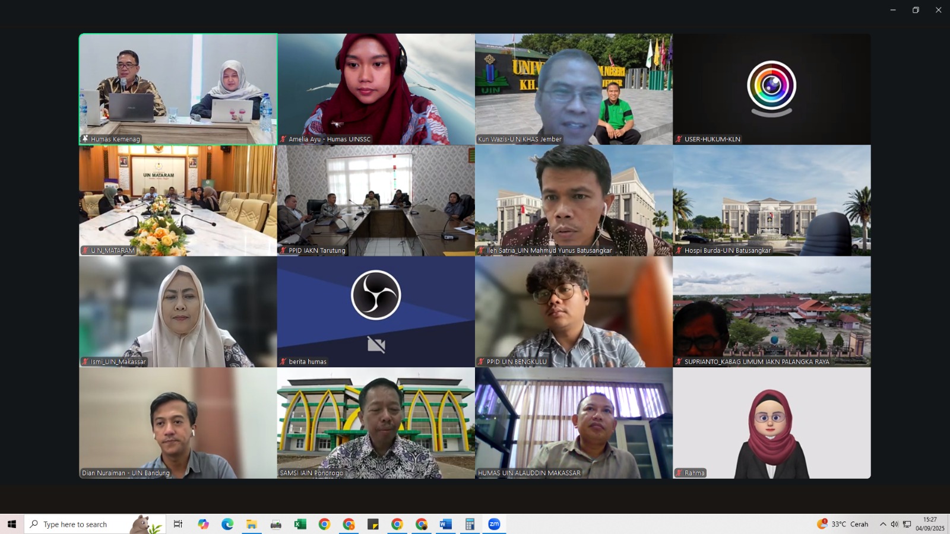Viewport: 950px width, 534px height.
Task: Launch Excel from the taskbar
Action: click(300, 524)
